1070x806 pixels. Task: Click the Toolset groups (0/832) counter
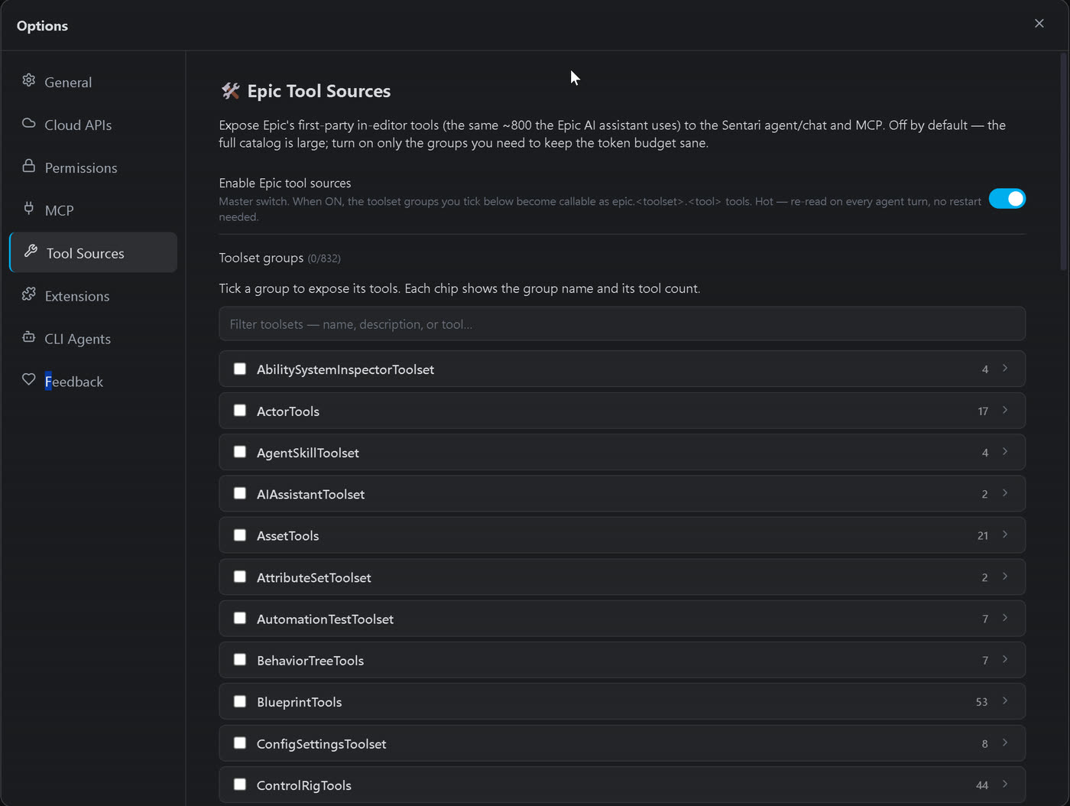(324, 258)
